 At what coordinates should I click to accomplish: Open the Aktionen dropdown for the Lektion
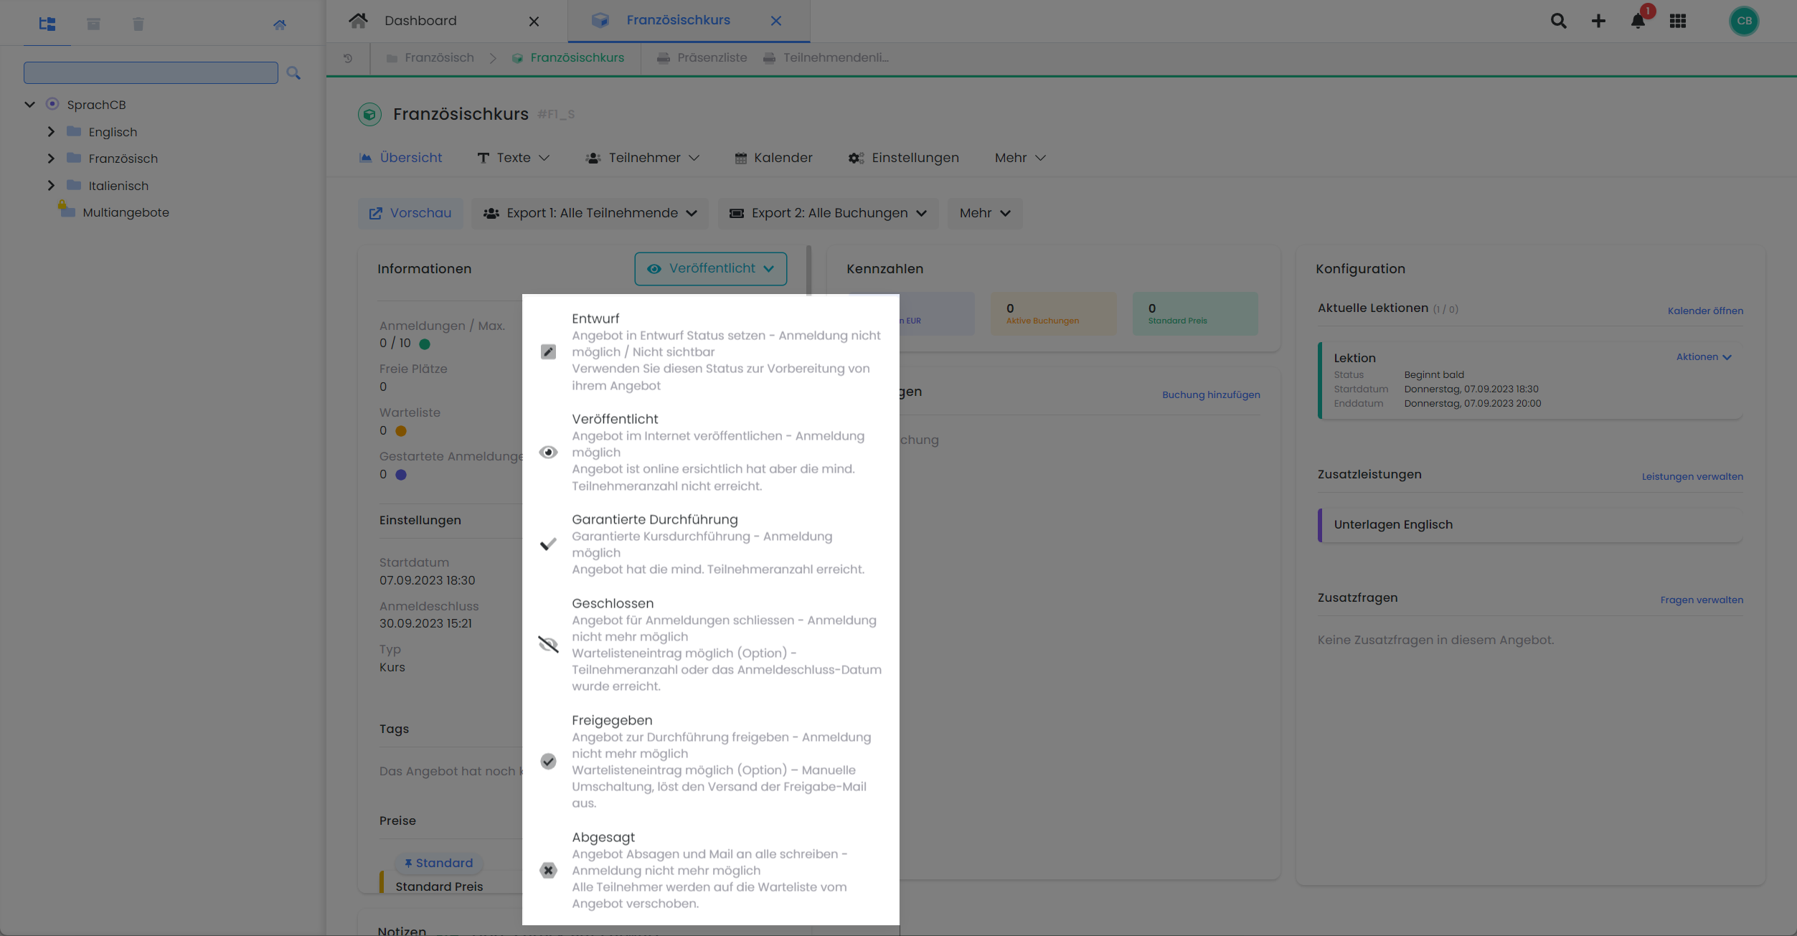(1704, 356)
